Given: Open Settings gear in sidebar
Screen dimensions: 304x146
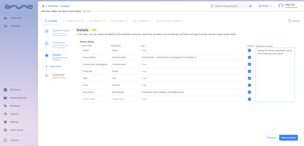Looking at the screenshot, I should click(x=6, y=122).
